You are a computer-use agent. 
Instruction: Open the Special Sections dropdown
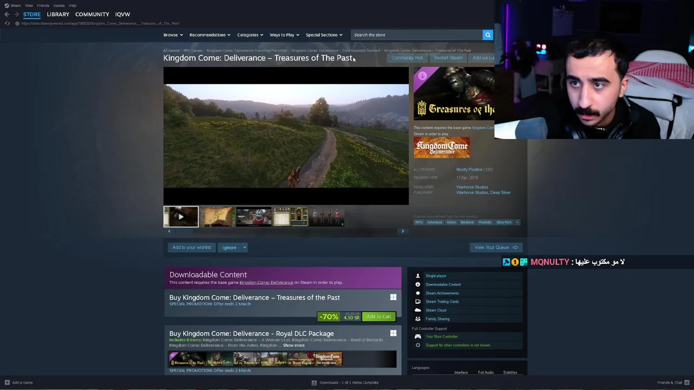(324, 35)
